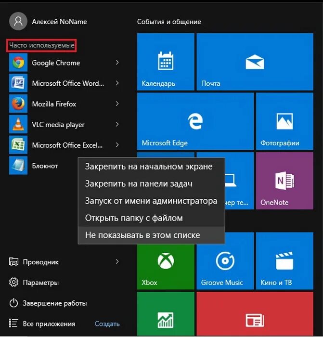
Task: Click the Алексей NoName user name
Action: (x=59, y=22)
